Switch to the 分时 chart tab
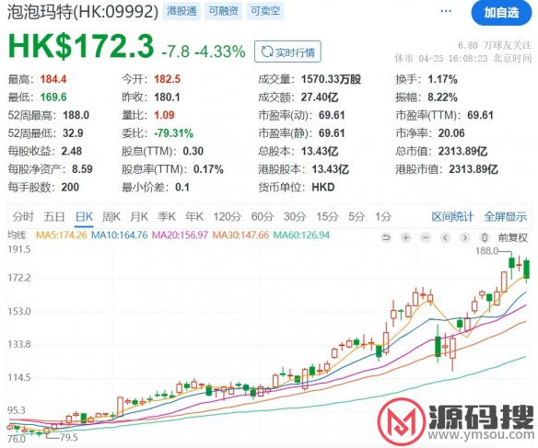Screen dimensions: 538x448 pyautogui.click(x=23, y=216)
